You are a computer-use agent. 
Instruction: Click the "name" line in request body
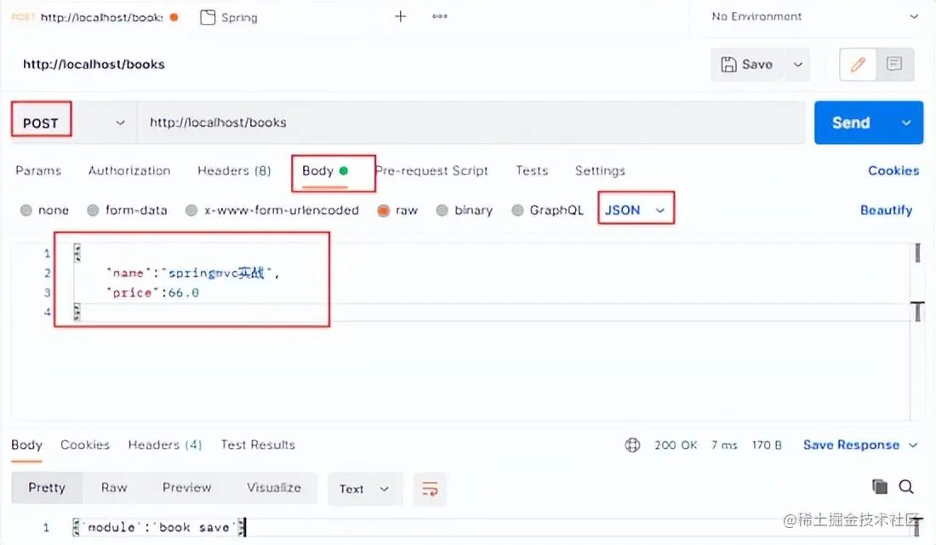(193, 273)
